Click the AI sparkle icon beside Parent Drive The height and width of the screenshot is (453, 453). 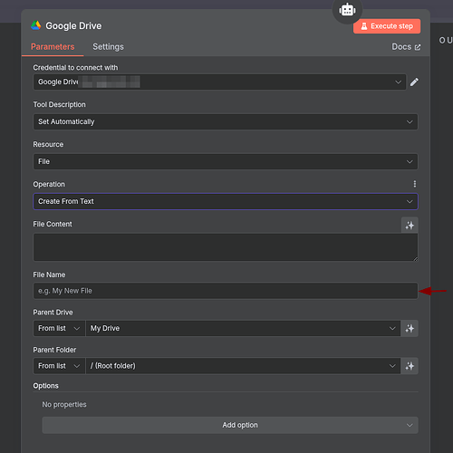point(410,328)
